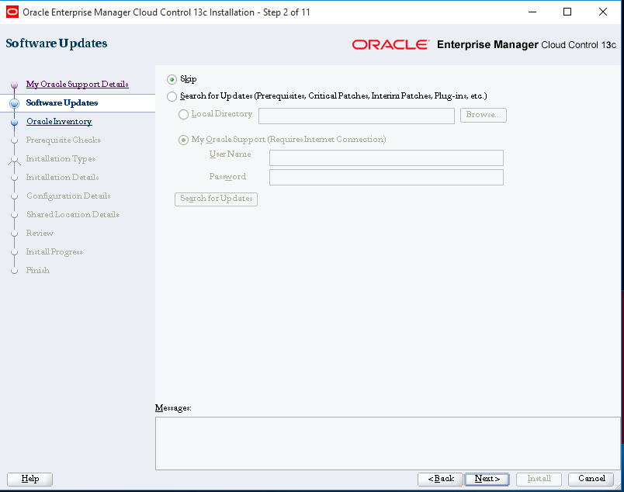The image size is (624, 492).
Task: Open the Oracle Inventory page link
Action: point(58,121)
